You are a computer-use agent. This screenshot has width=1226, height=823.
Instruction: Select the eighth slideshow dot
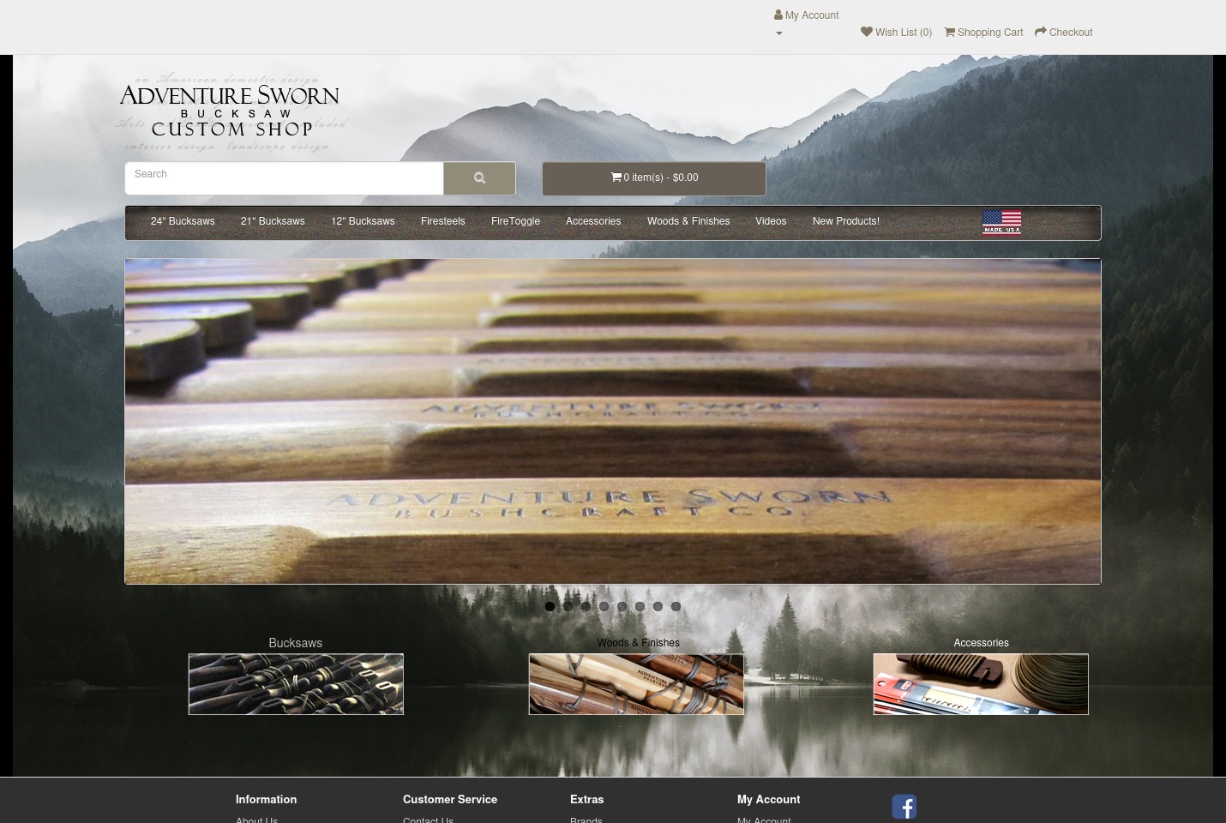[x=676, y=606]
